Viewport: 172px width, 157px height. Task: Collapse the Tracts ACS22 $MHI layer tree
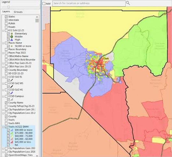pyautogui.click(x=3, y=127)
